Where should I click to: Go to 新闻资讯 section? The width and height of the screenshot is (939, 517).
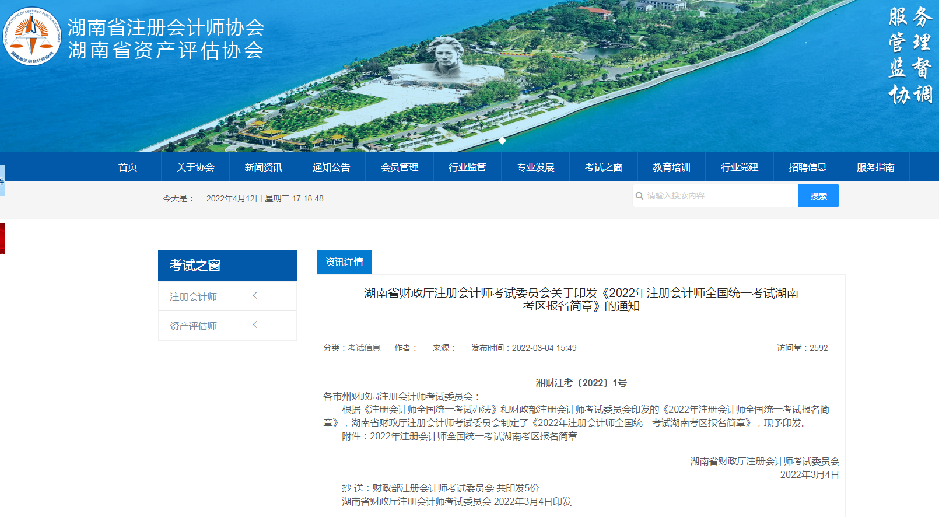tap(263, 167)
